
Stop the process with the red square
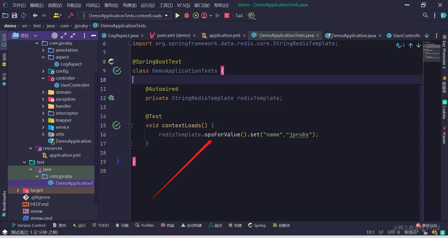coord(227,16)
